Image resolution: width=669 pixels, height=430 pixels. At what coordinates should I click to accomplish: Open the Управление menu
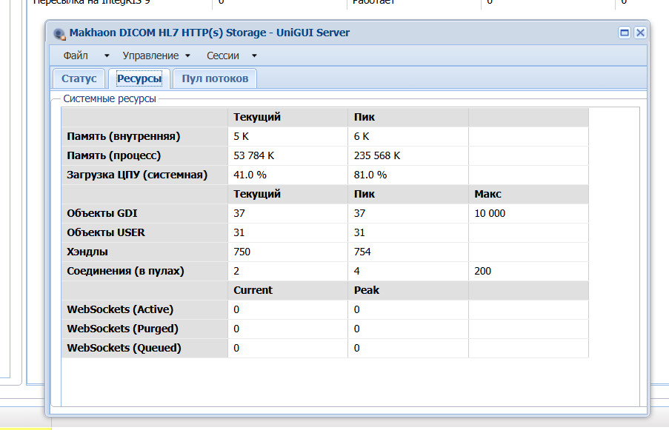tap(150, 56)
